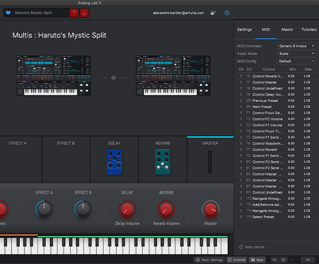
Task: Select the Control Pluck Ti... row
Action: [x=277, y=131]
